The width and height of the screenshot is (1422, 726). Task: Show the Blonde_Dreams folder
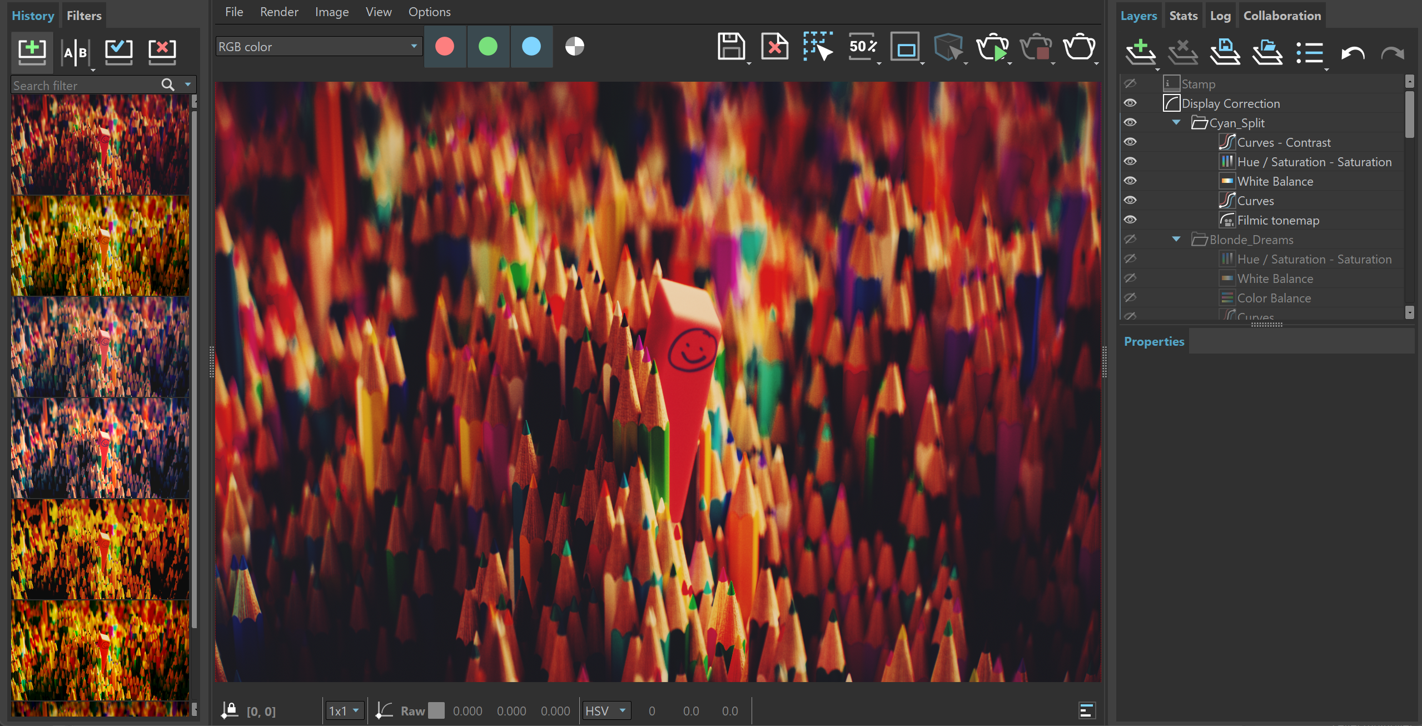pyautogui.click(x=1130, y=239)
